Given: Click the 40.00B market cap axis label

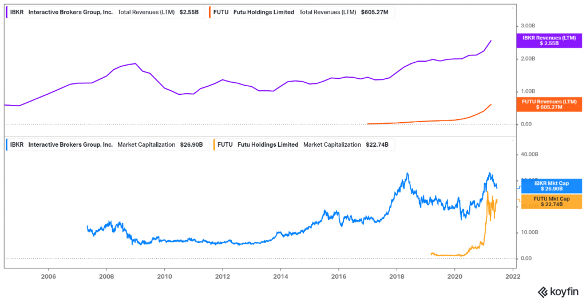Looking at the screenshot, I should pos(529,154).
